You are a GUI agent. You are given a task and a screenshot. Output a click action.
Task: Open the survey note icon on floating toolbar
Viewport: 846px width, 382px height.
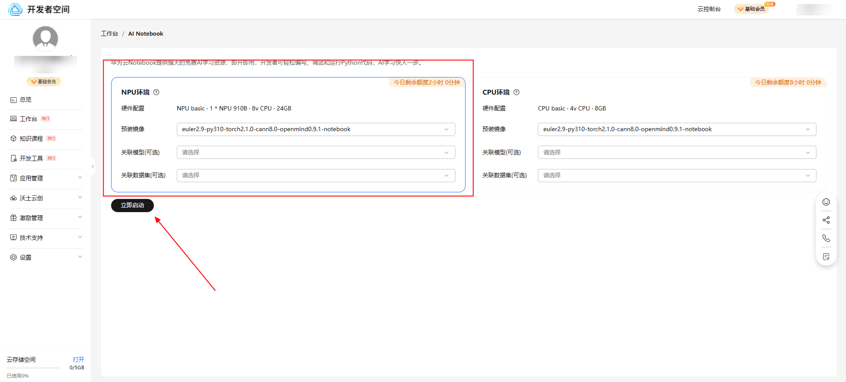826,257
